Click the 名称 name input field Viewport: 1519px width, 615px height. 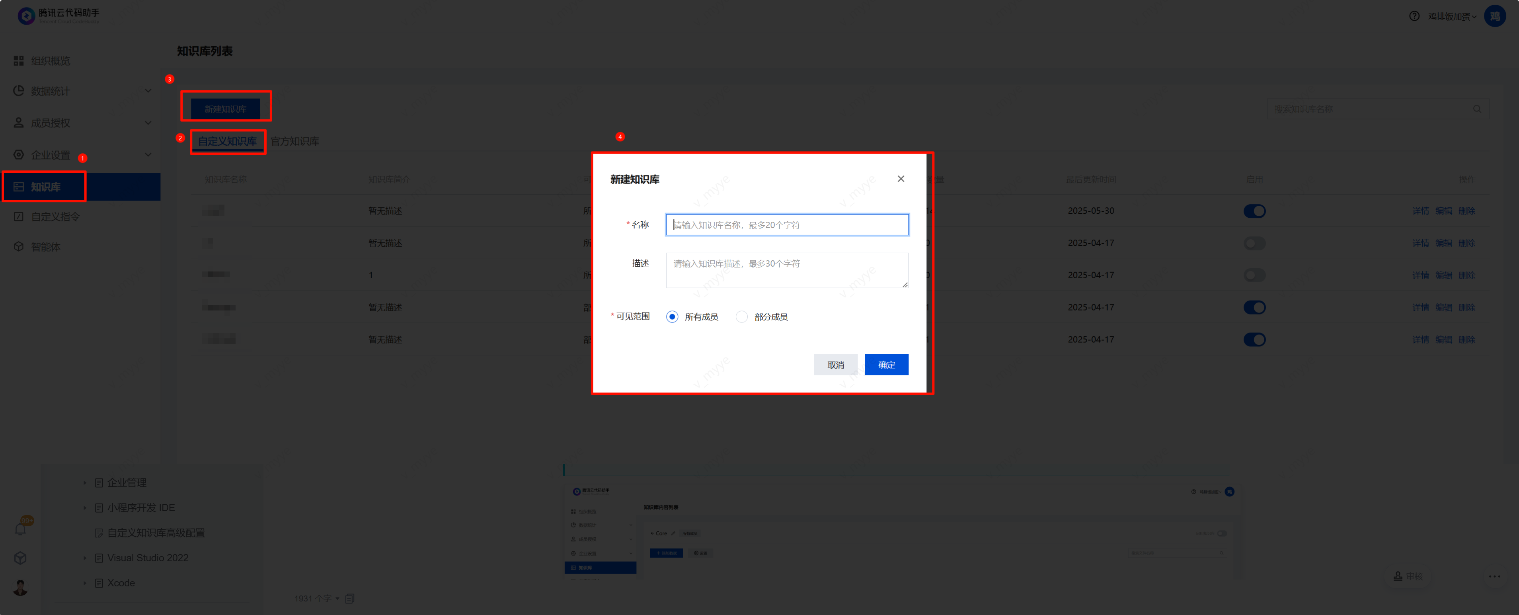click(x=787, y=225)
